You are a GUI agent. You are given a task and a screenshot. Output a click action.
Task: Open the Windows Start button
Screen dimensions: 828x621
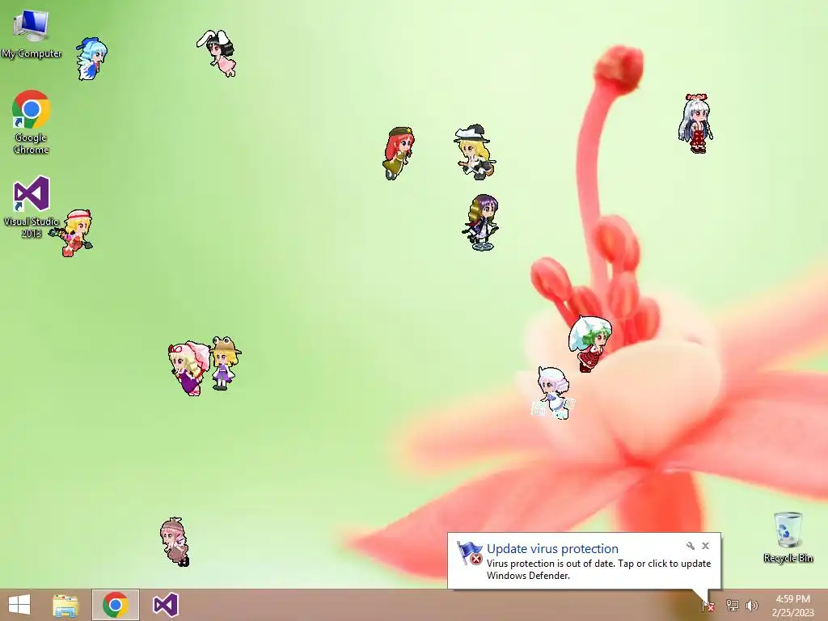click(x=19, y=605)
